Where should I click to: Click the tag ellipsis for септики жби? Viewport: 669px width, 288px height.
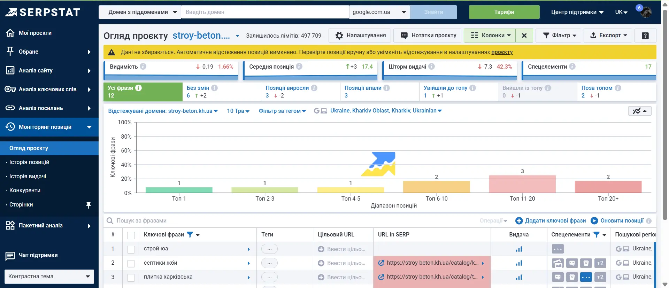pos(269,263)
